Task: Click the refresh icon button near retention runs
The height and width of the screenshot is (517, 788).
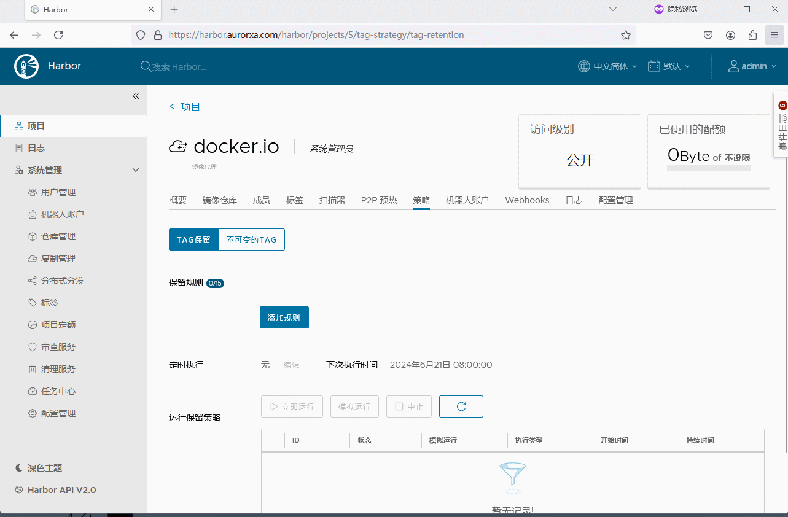Action: (x=461, y=406)
